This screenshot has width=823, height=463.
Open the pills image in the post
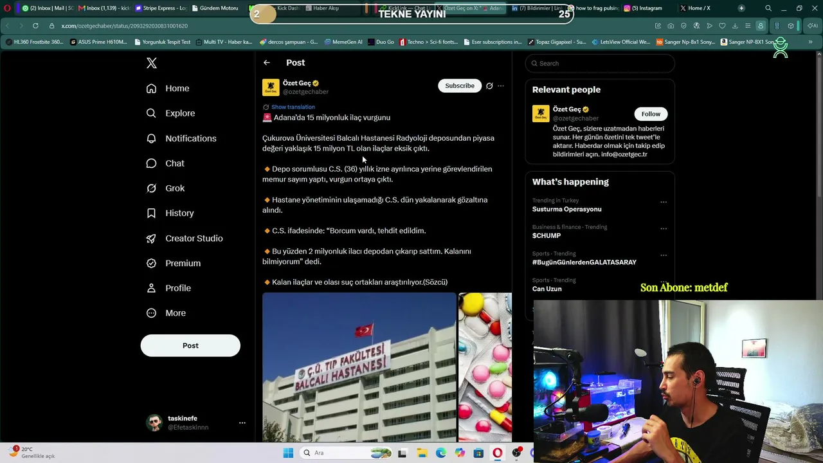[x=485, y=367]
